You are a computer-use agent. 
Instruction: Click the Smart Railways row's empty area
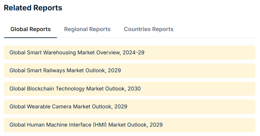coord(189,71)
